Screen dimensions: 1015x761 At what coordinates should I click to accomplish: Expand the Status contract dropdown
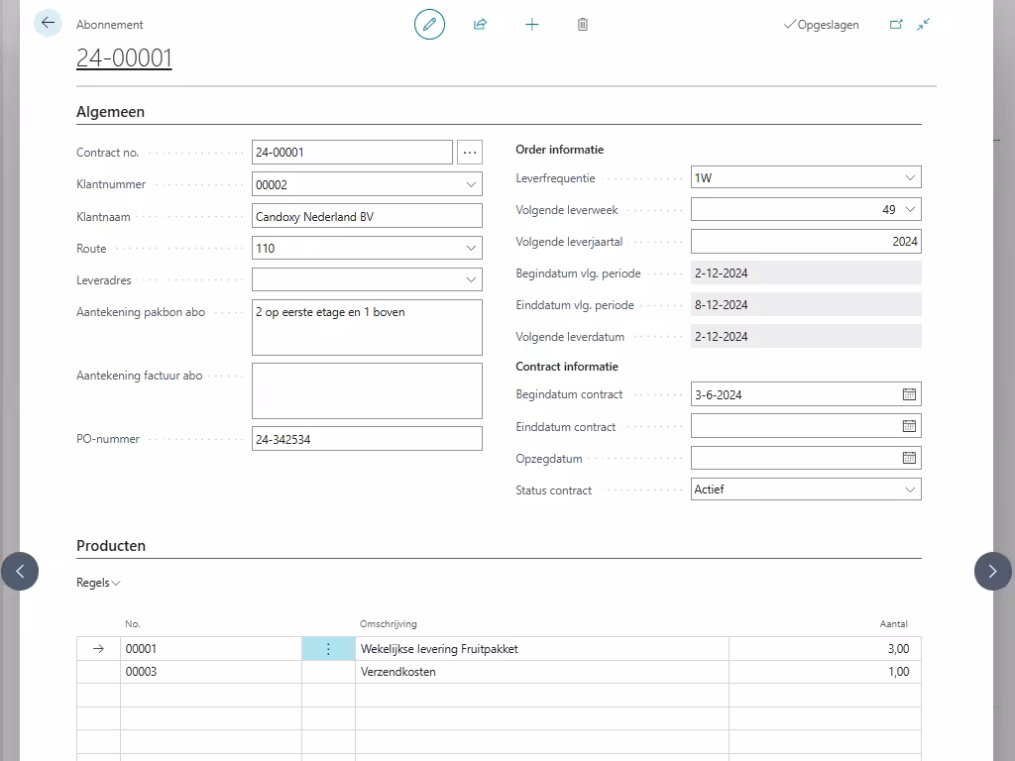pos(910,489)
